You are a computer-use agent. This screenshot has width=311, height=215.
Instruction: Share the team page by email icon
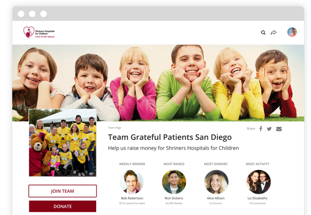[x=279, y=129]
